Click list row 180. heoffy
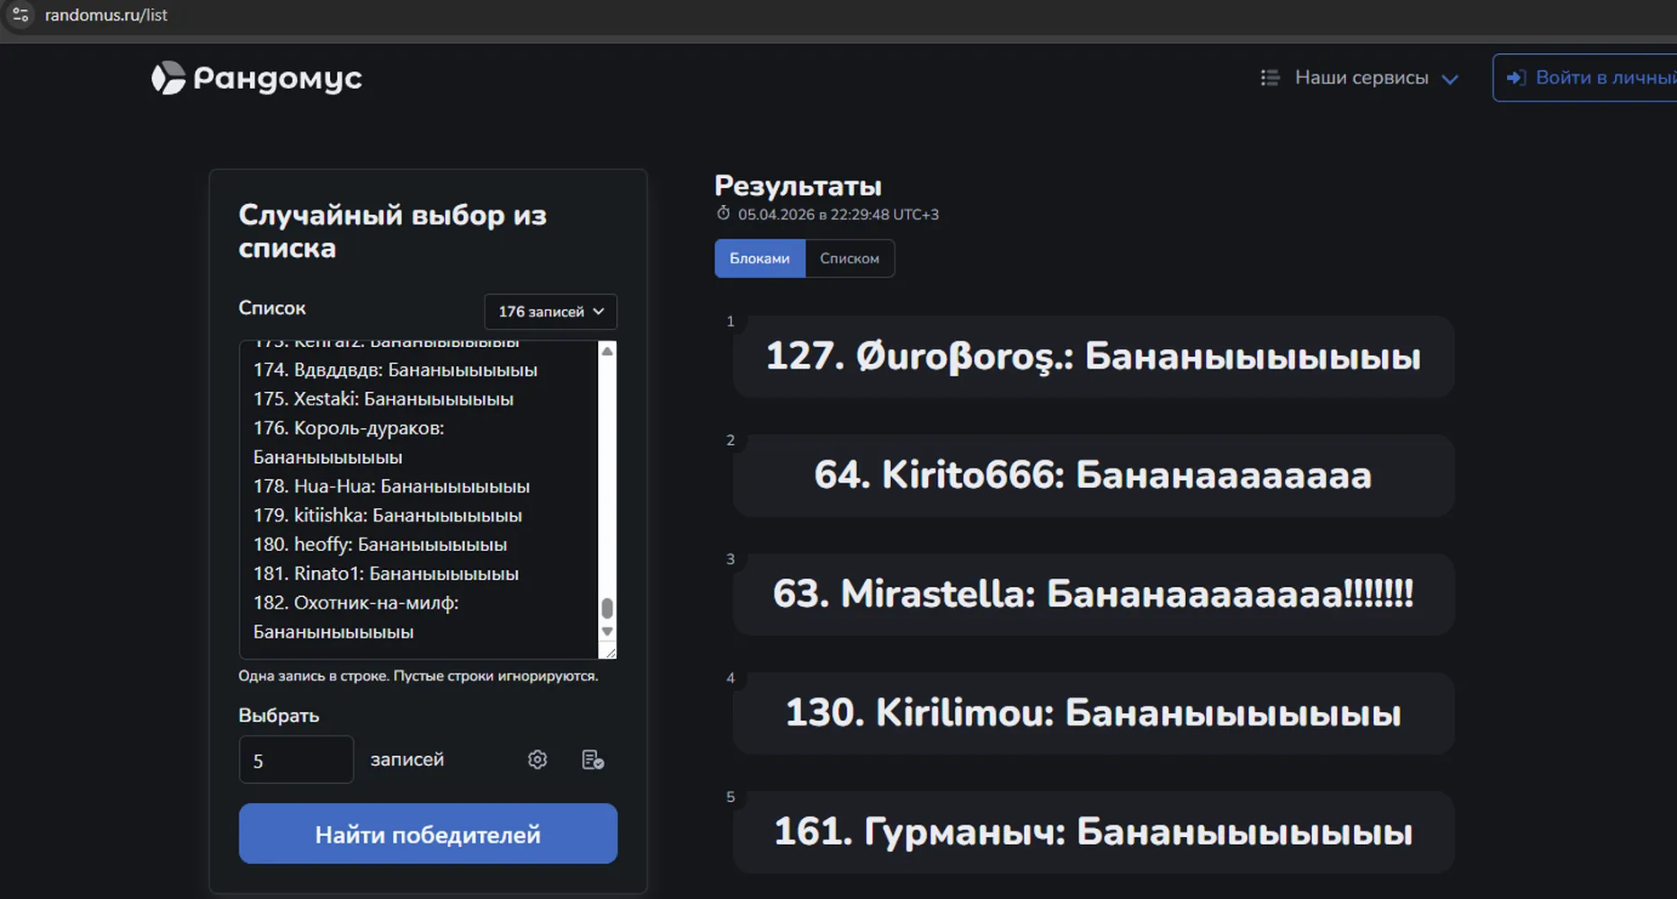The image size is (1677, 899). (380, 545)
